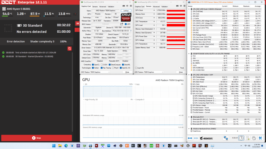This screenshot has width=266, height=149.
Task: Open hamburger menu in GPU-Z Sensors window
Action: click(184, 6)
